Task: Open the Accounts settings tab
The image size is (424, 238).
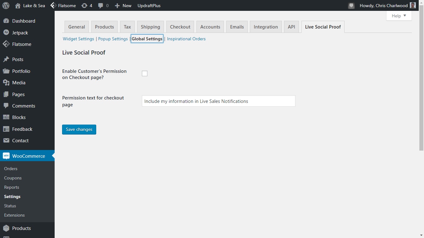Action: point(210,27)
